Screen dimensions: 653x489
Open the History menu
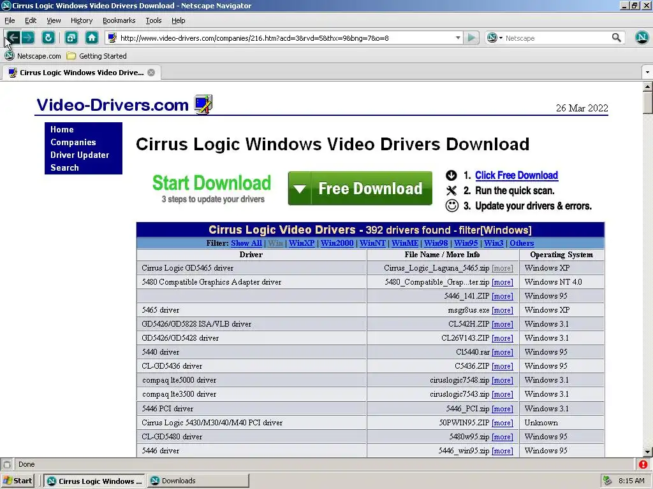(81, 20)
